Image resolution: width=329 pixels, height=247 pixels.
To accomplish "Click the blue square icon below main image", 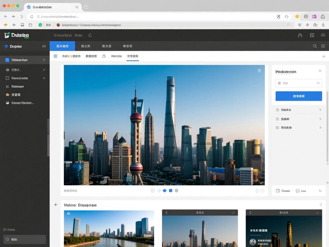I will tap(170, 191).
